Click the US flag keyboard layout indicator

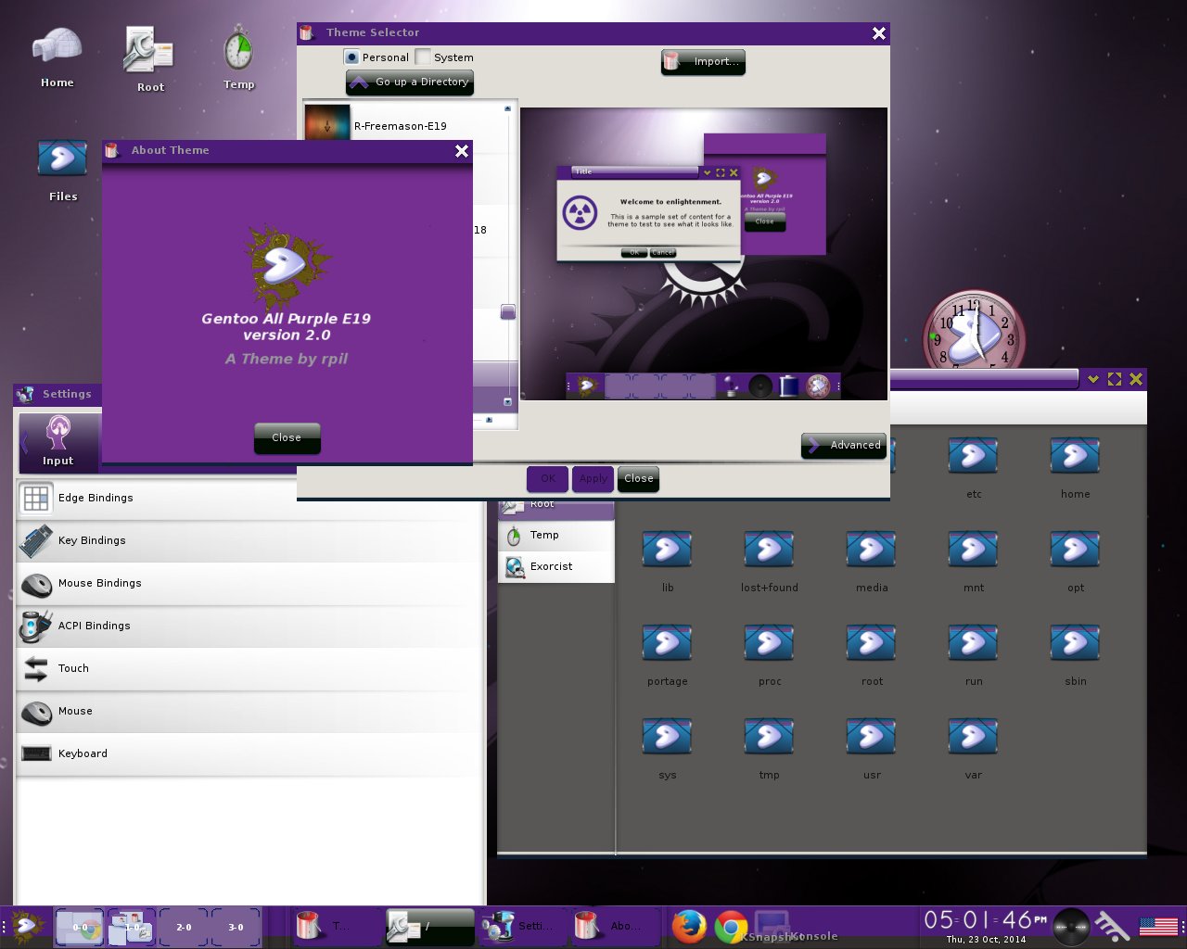click(1158, 926)
